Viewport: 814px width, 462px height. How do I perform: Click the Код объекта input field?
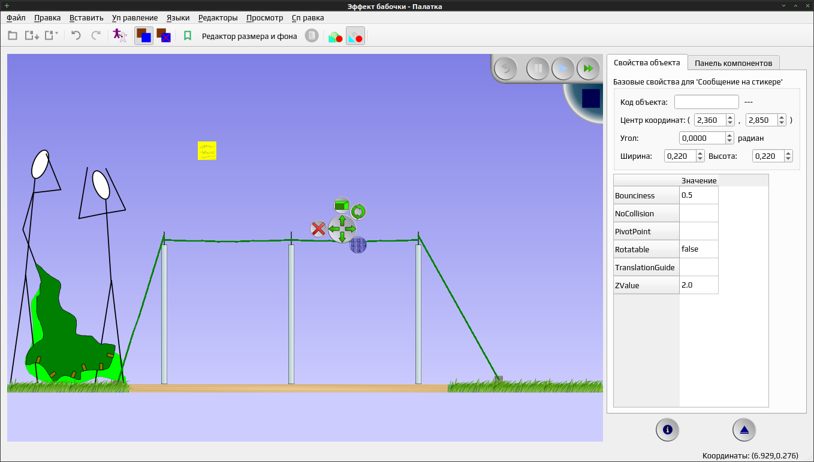coord(707,102)
